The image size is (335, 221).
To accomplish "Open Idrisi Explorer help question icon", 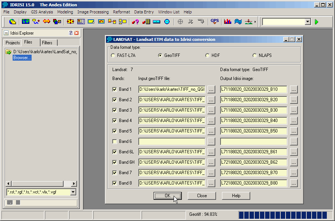I will coord(71,33).
